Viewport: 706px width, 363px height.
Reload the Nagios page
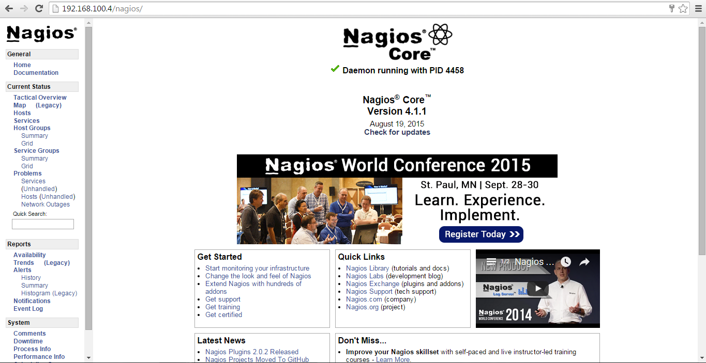click(39, 8)
